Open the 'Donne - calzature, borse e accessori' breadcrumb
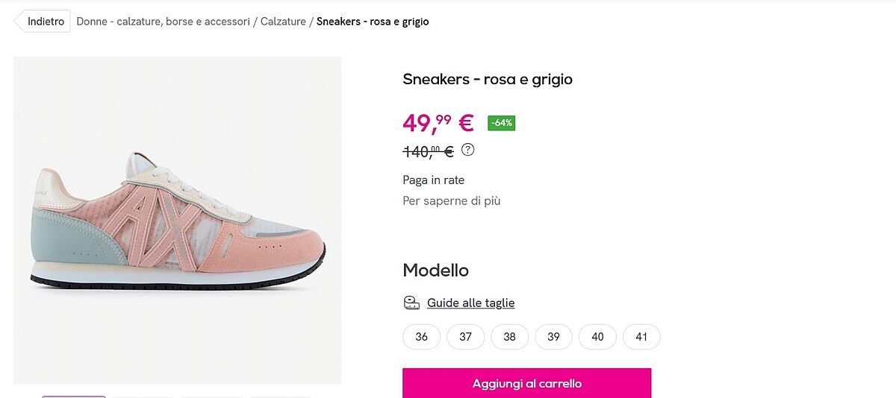 (x=163, y=22)
